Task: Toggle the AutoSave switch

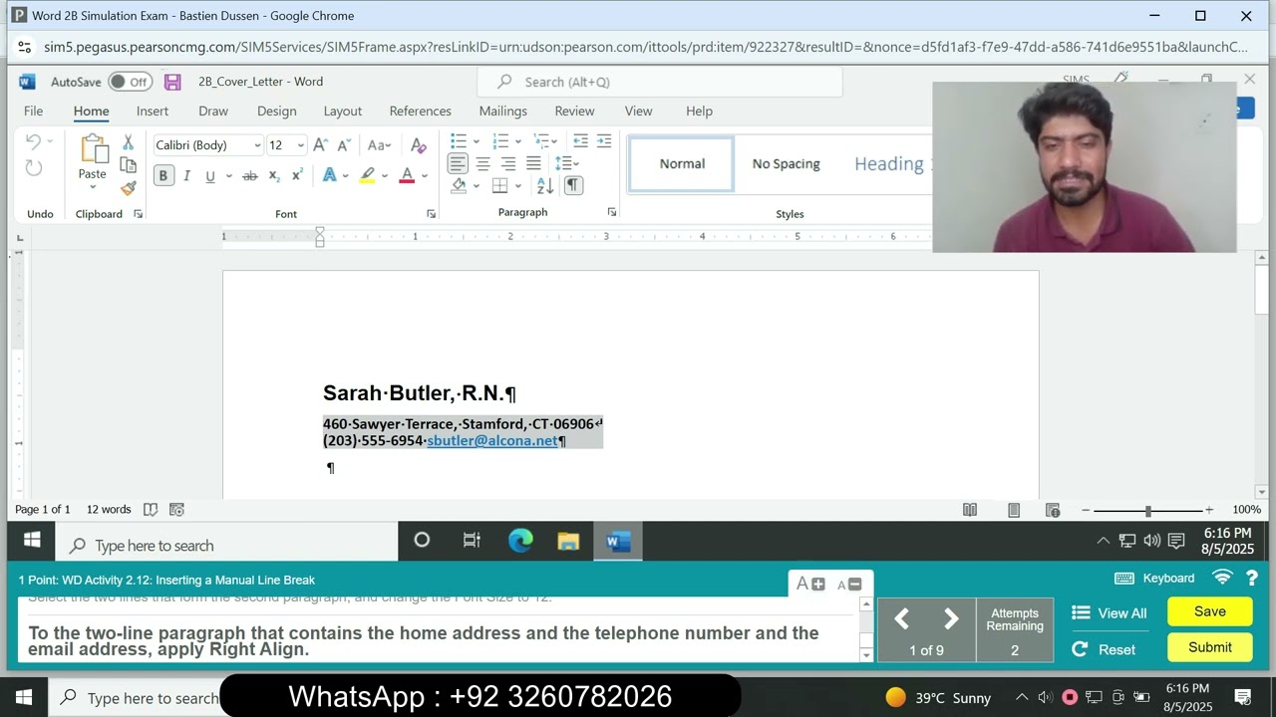Action: click(131, 82)
